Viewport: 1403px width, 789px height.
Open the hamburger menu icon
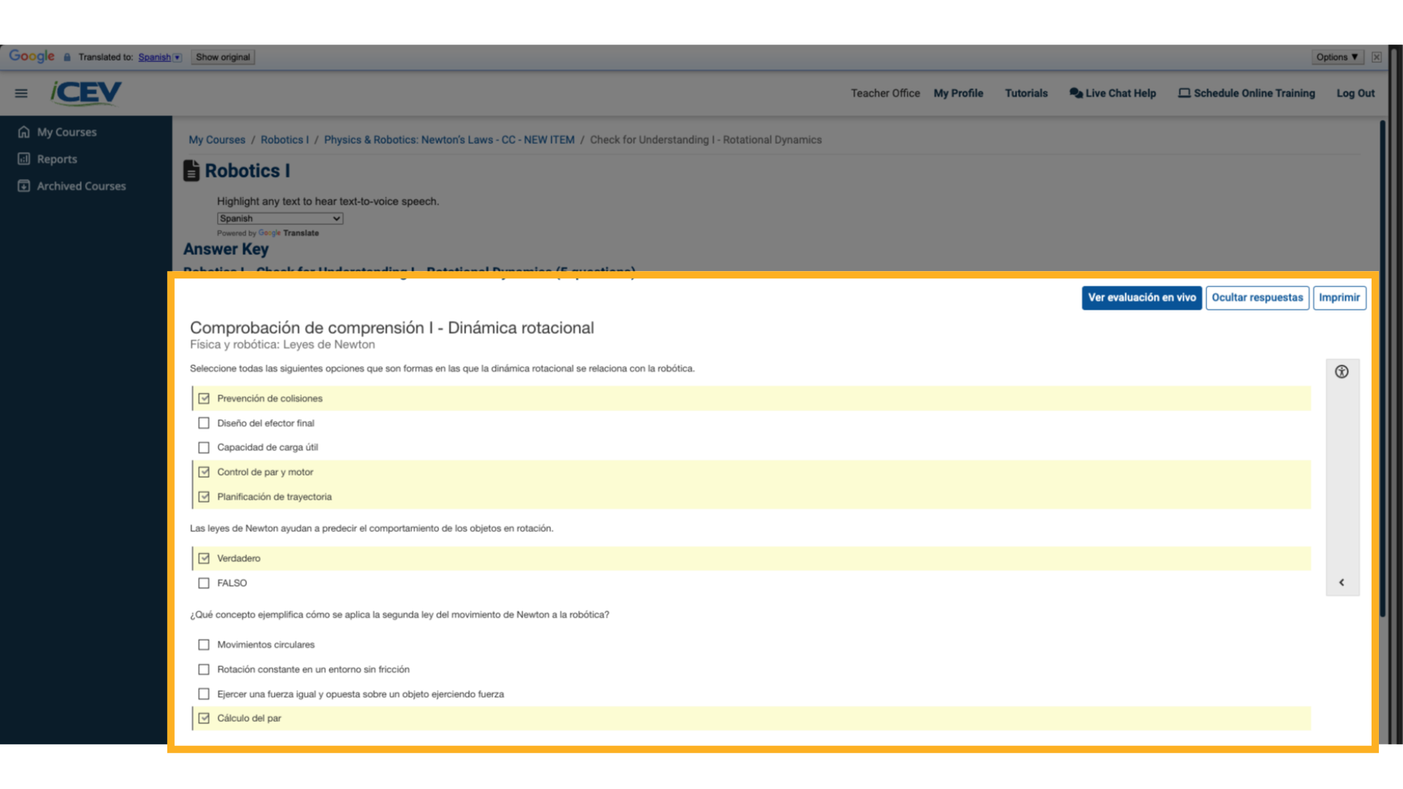[21, 94]
